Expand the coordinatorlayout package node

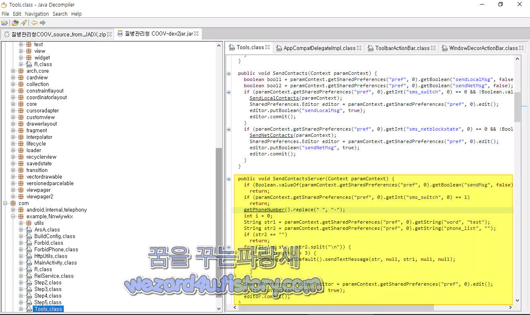pyautogui.click(x=13, y=98)
